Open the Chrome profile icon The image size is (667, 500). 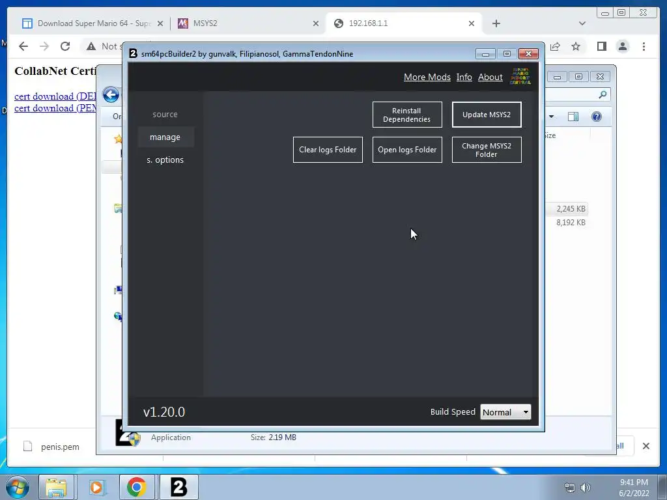point(623,46)
